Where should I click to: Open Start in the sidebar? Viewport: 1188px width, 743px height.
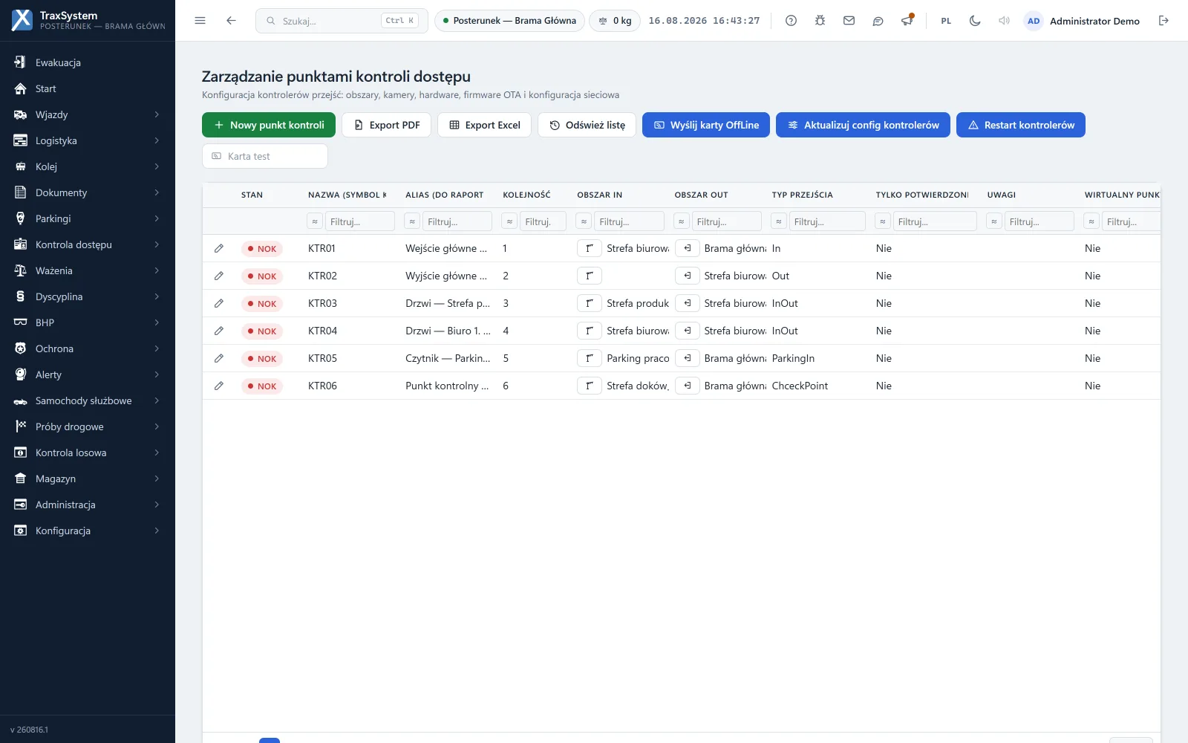tap(88, 88)
